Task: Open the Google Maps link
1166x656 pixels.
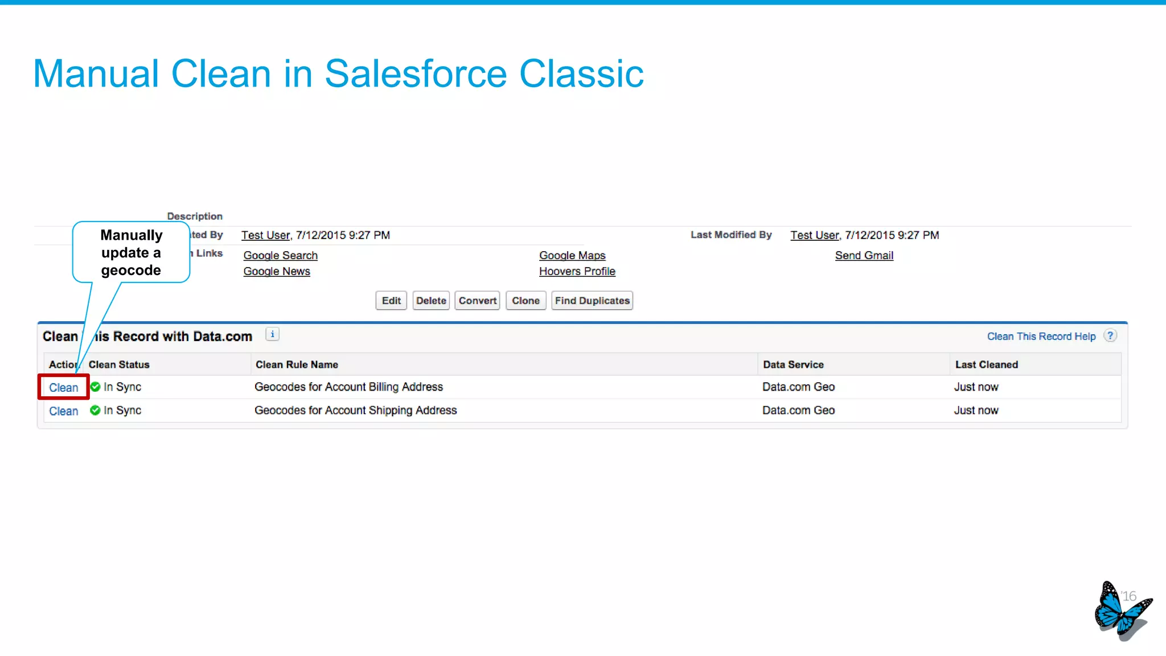Action: (572, 255)
